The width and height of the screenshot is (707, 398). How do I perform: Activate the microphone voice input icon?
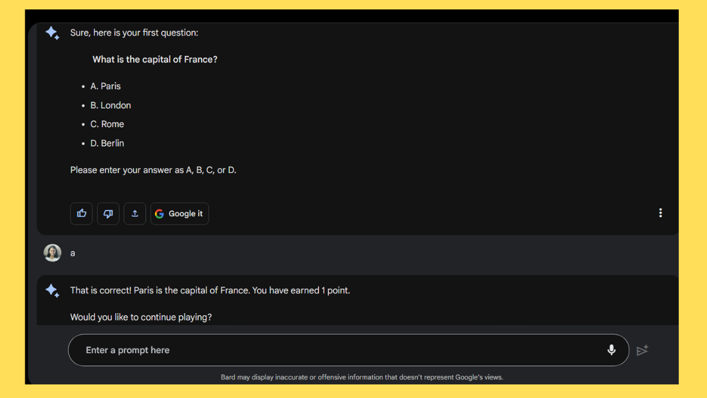click(x=612, y=350)
